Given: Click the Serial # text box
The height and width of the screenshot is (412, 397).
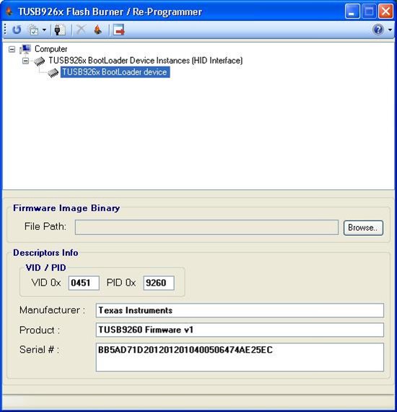Looking at the screenshot, I should click(x=240, y=357).
